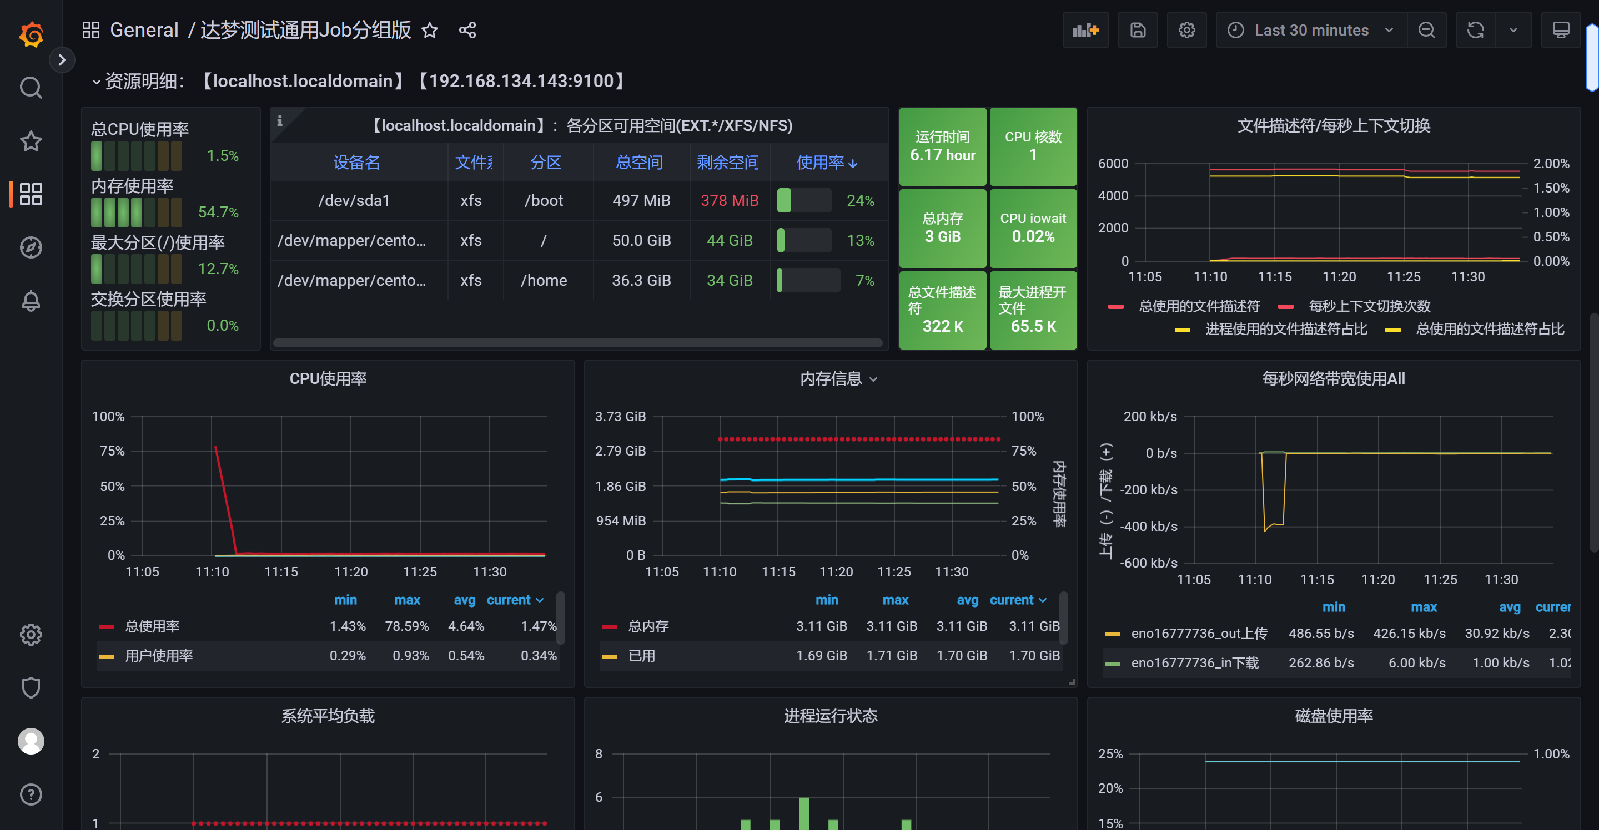This screenshot has height=830, width=1599.
Task: Sort CPU legend by current column
Action: pyautogui.click(x=515, y=599)
